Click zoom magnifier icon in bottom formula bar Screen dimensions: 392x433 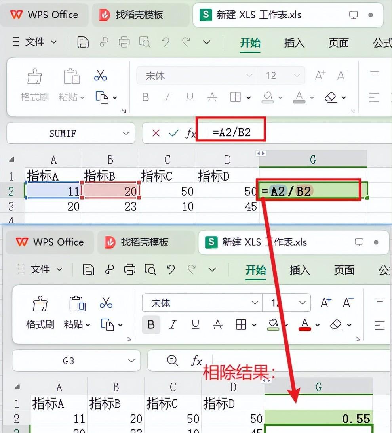[173, 361]
